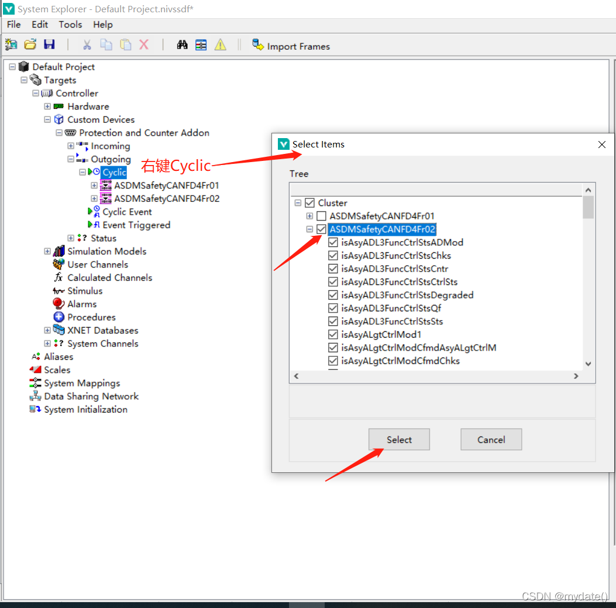Check the ASDMSafetyCANFD4Fr01 checkbox in dialog
Image resolution: width=616 pixels, height=608 pixels.
321,216
